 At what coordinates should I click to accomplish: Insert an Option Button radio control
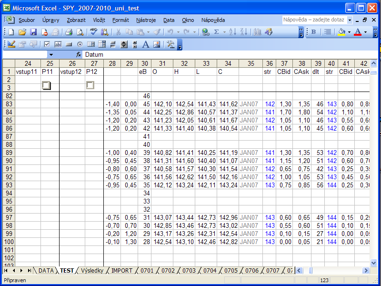80,44
